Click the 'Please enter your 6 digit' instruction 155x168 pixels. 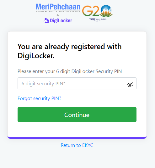(x=70, y=71)
